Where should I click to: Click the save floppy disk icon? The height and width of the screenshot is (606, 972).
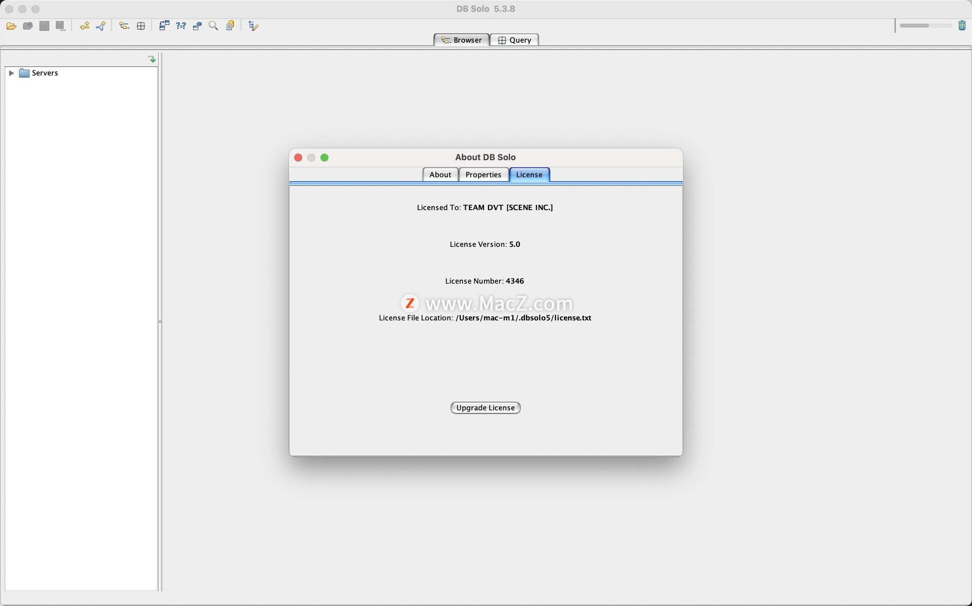pyautogui.click(x=45, y=26)
